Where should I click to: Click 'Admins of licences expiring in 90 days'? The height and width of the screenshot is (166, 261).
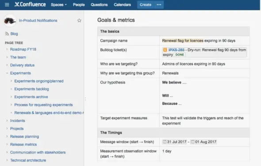(194, 64)
